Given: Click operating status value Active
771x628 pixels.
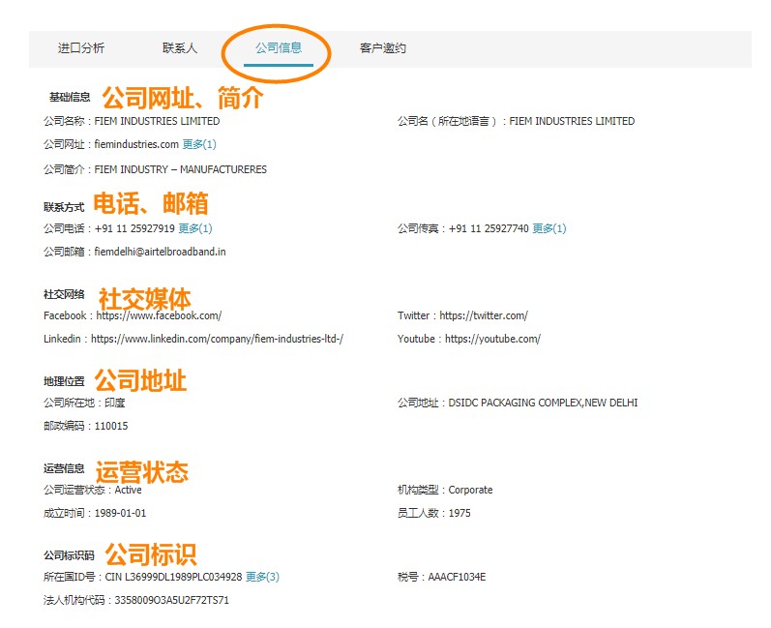Looking at the screenshot, I should point(128,490).
